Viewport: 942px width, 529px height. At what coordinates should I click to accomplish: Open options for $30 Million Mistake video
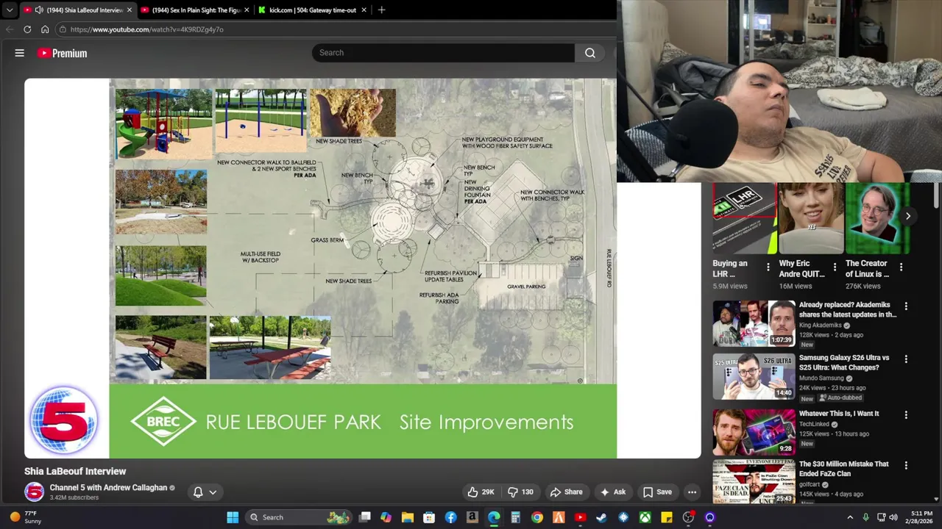tap(906, 466)
